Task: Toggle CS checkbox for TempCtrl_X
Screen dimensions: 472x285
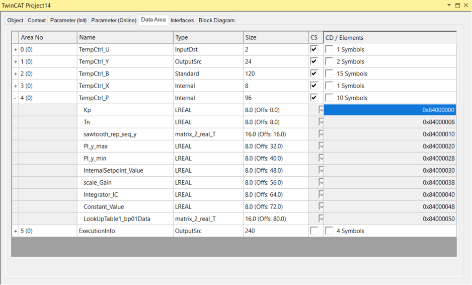Action: (x=314, y=85)
